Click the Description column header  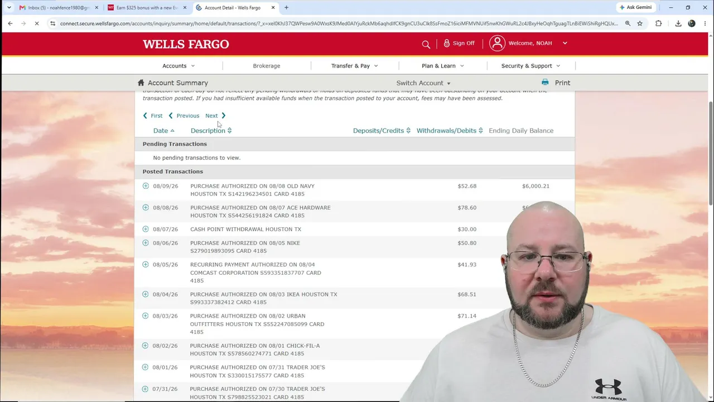tap(208, 131)
